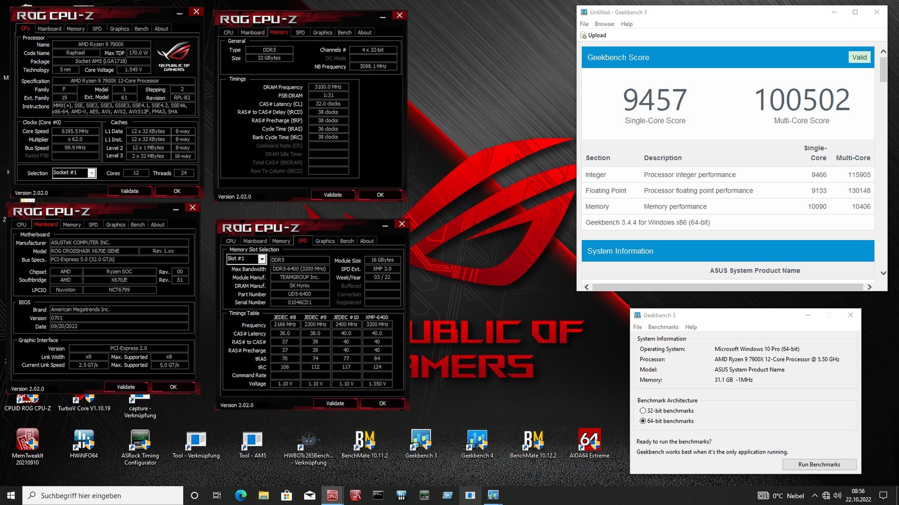The width and height of the screenshot is (899, 505).
Task: Open HWiNFO64 desktop icon
Action: point(84,443)
